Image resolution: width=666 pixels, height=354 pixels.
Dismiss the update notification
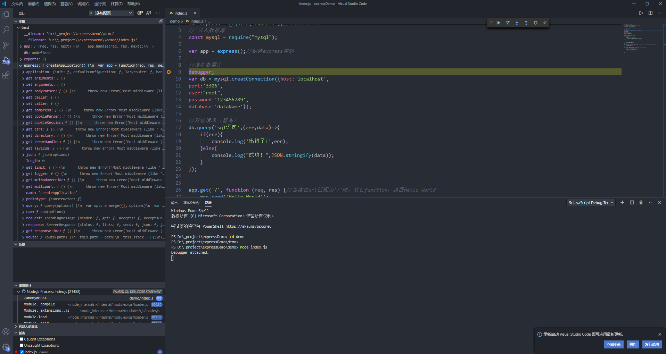coord(660,334)
